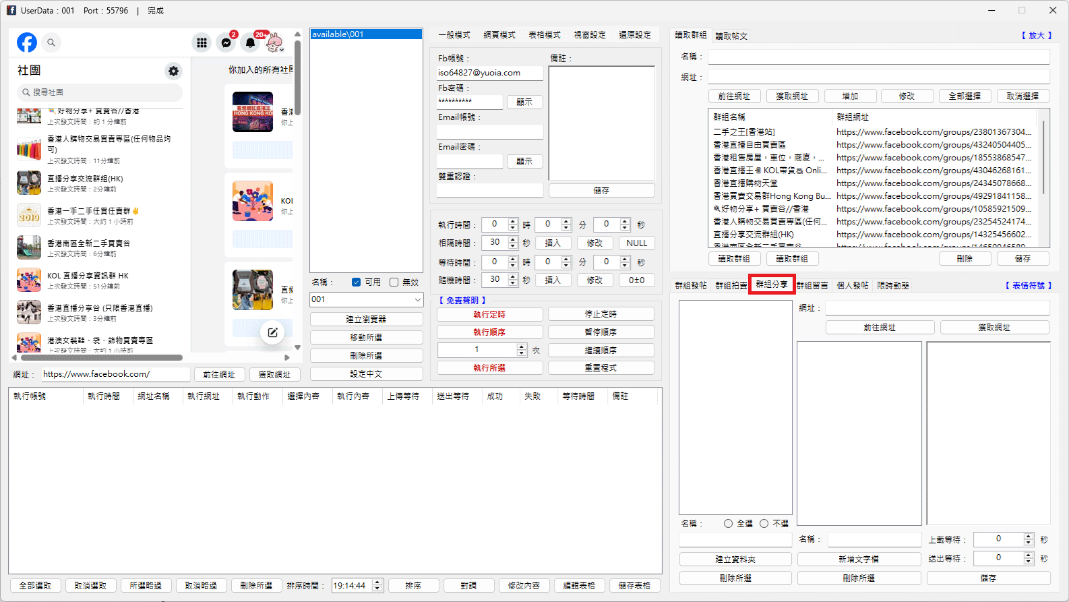Image resolution: width=1069 pixels, height=602 pixels.
Task: Open the 群組留言 tab
Action: (812, 286)
